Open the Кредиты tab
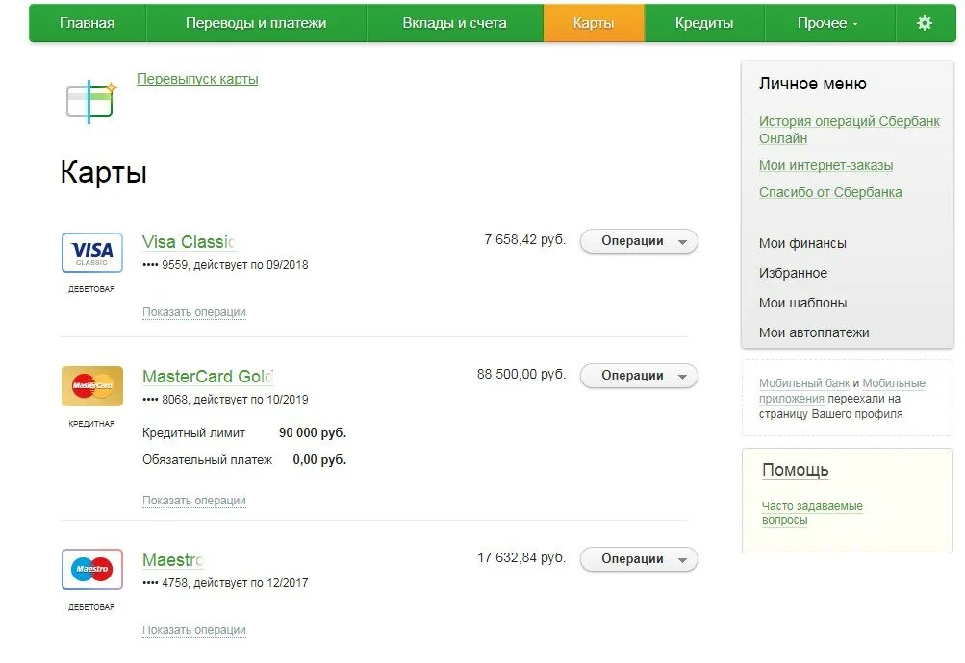This screenshot has height=663, width=965. 704,23
